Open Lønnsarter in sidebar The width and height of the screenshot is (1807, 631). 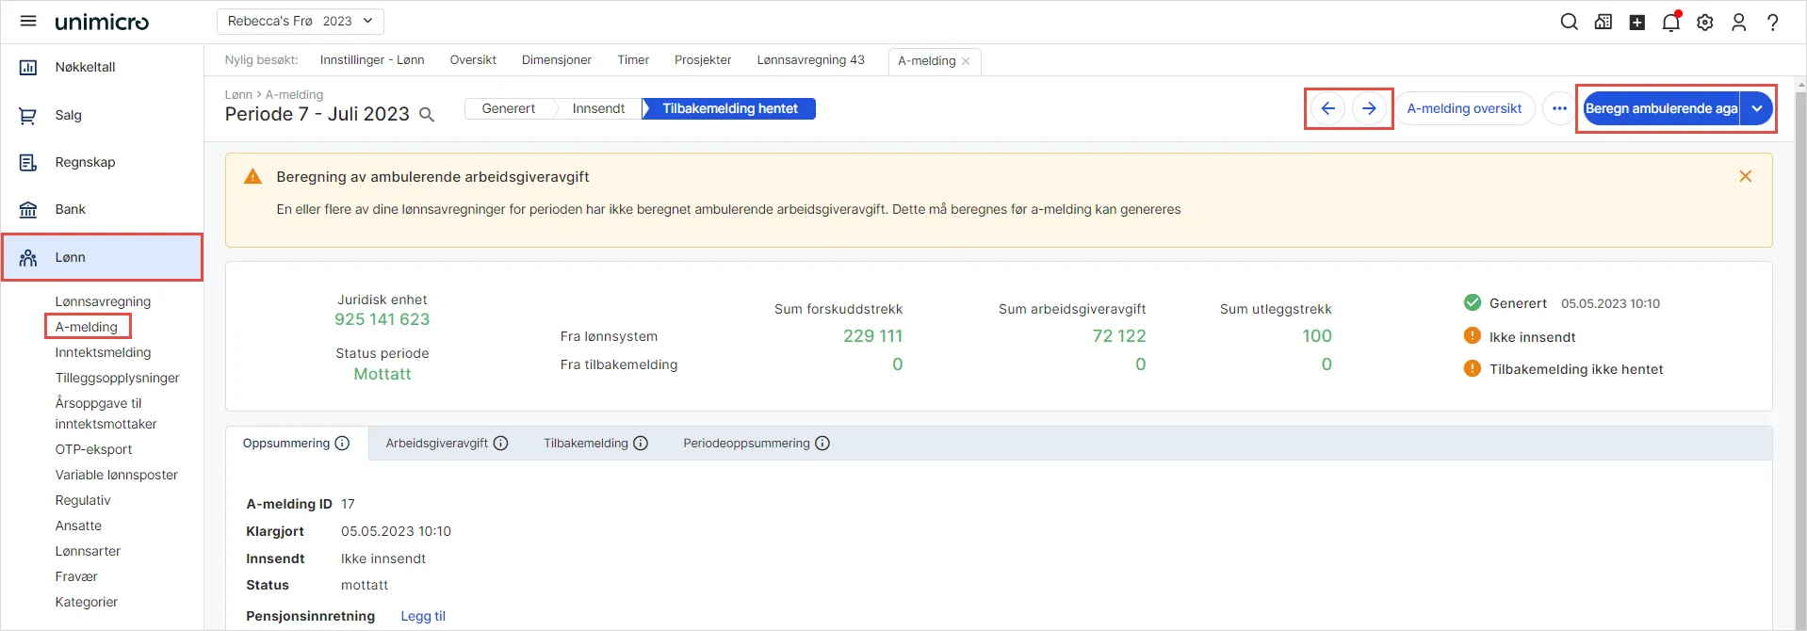[88, 551]
